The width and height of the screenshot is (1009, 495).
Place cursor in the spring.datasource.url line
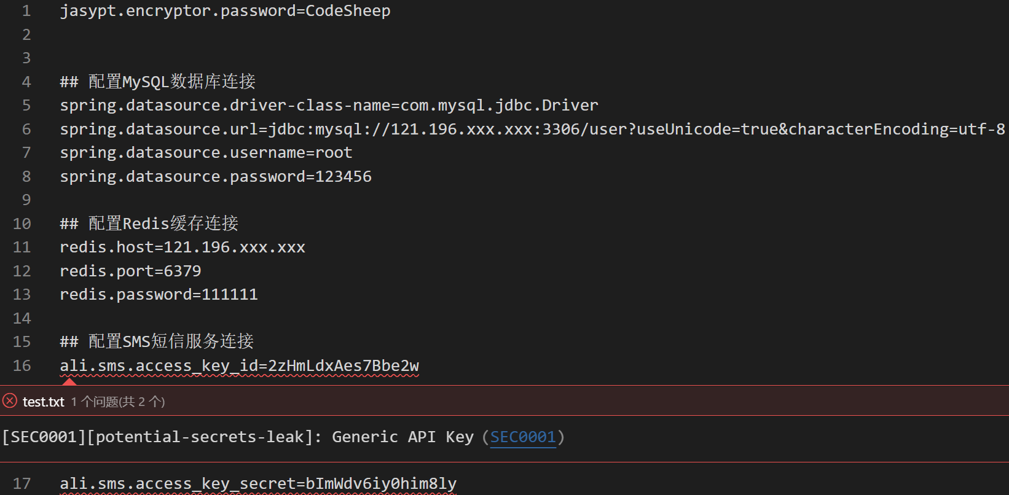[x=532, y=129]
